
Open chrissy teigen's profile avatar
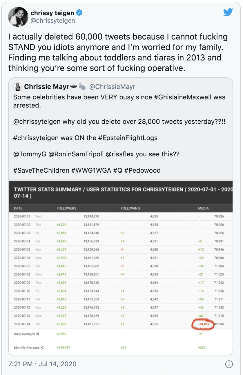[x=17, y=17]
